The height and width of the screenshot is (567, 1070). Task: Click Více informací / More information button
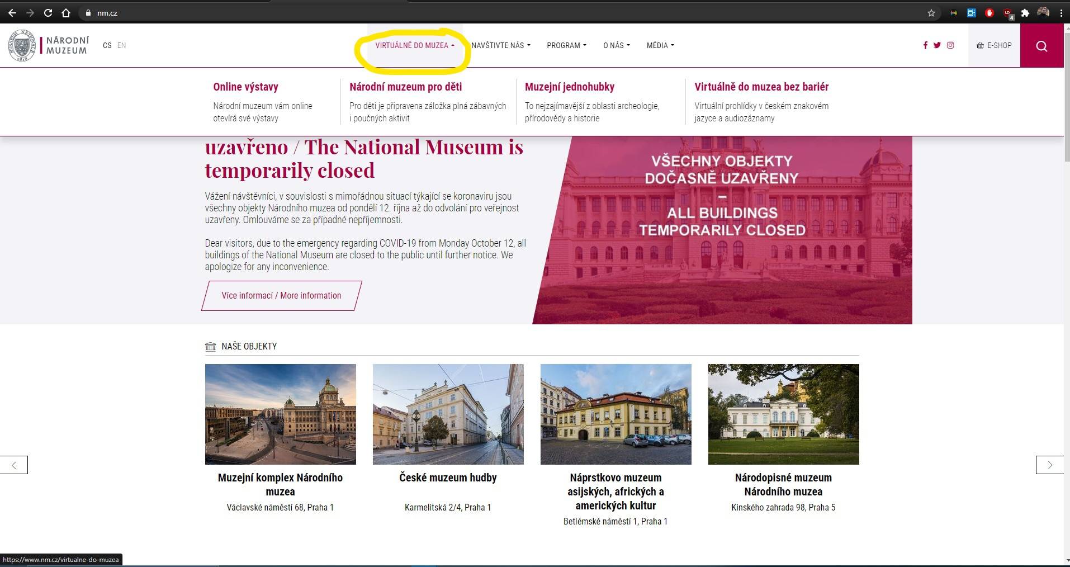click(x=281, y=295)
